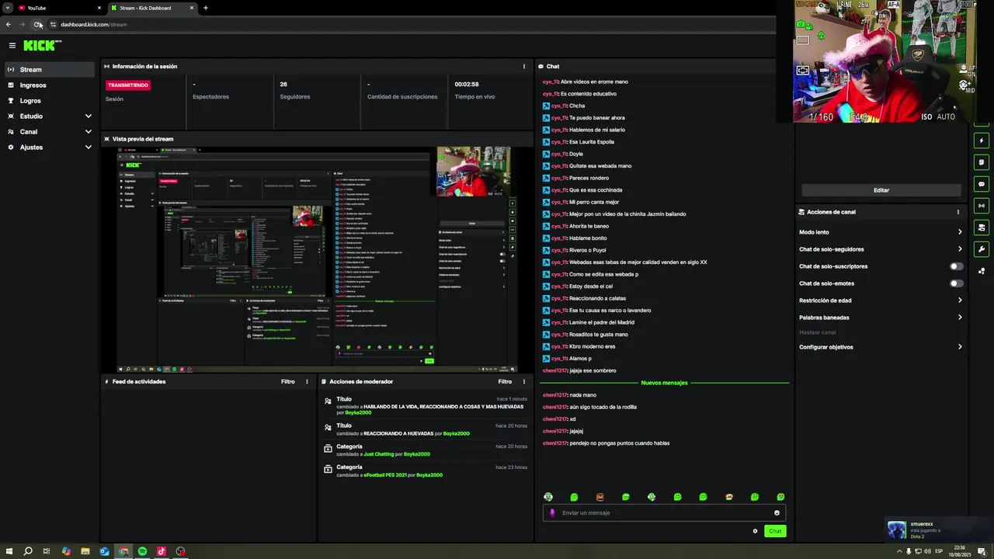Viewport: 994px width, 559px height.
Task: Open the xmuerexx Dota 2 notification
Action: point(939,530)
